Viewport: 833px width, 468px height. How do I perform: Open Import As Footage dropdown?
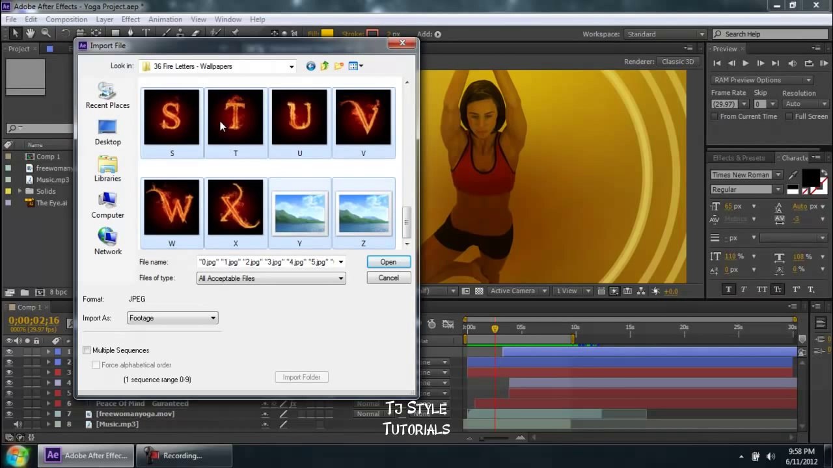pos(172,318)
